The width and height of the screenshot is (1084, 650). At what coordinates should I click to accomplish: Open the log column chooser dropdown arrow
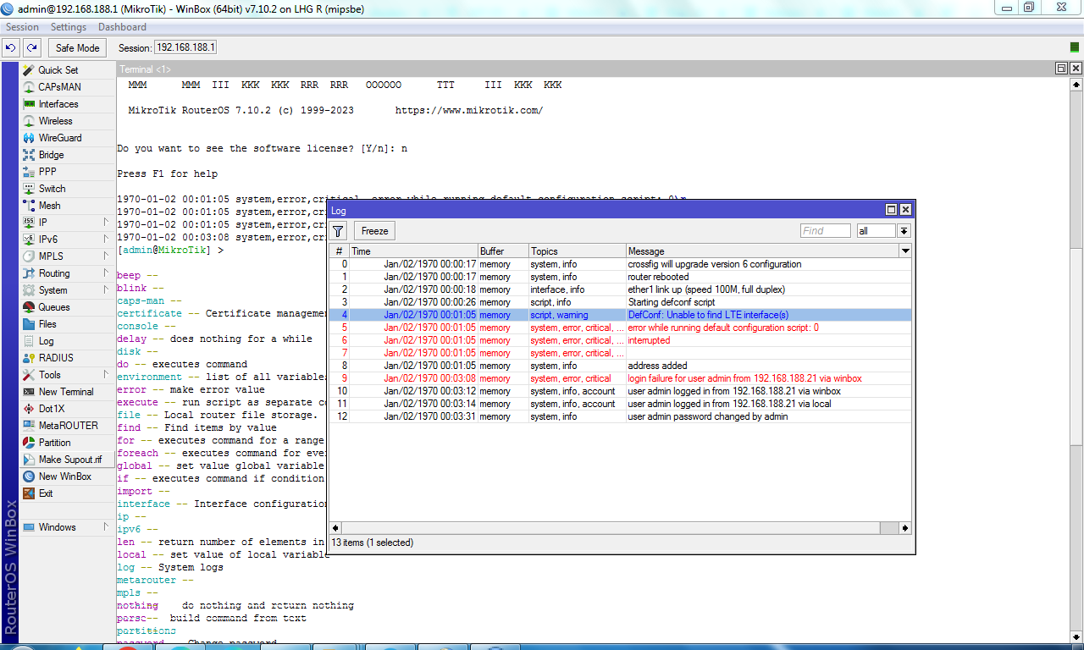pyautogui.click(x=905, y=251)
